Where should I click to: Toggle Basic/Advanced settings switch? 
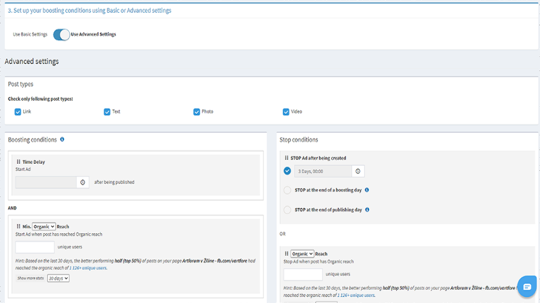(61, 35)
